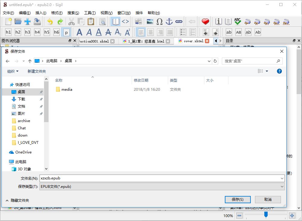
Task: Click the 搜索"桌面" search box
Action: [252, 61]
